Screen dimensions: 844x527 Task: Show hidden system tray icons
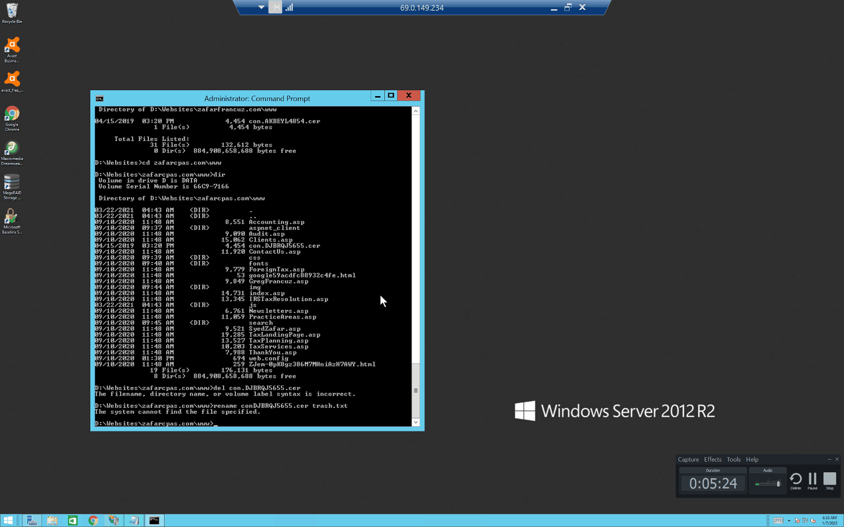[789, 521]
